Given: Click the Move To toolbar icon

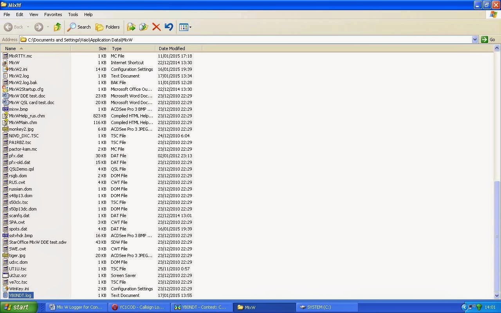Looking at the screenshot, I should (x=131, y=27).
